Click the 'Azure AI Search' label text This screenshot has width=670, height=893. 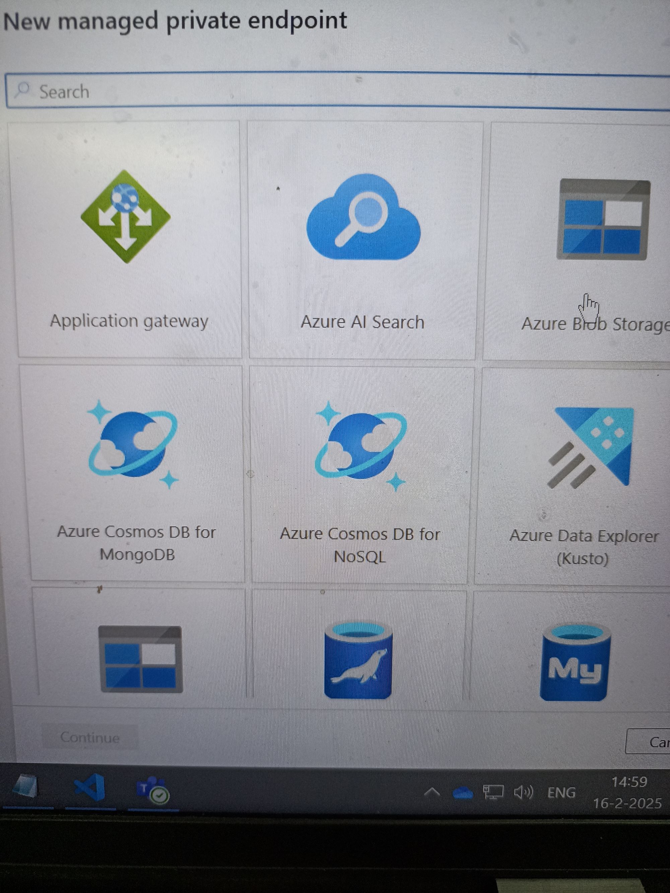tap(362, 322)
